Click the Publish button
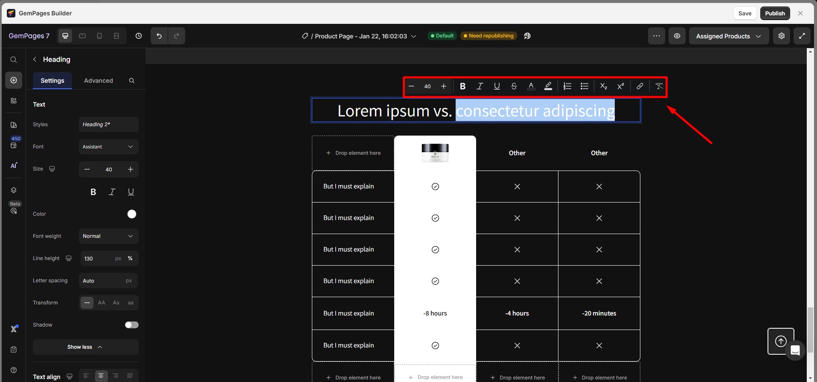 (x=774, y=13)
